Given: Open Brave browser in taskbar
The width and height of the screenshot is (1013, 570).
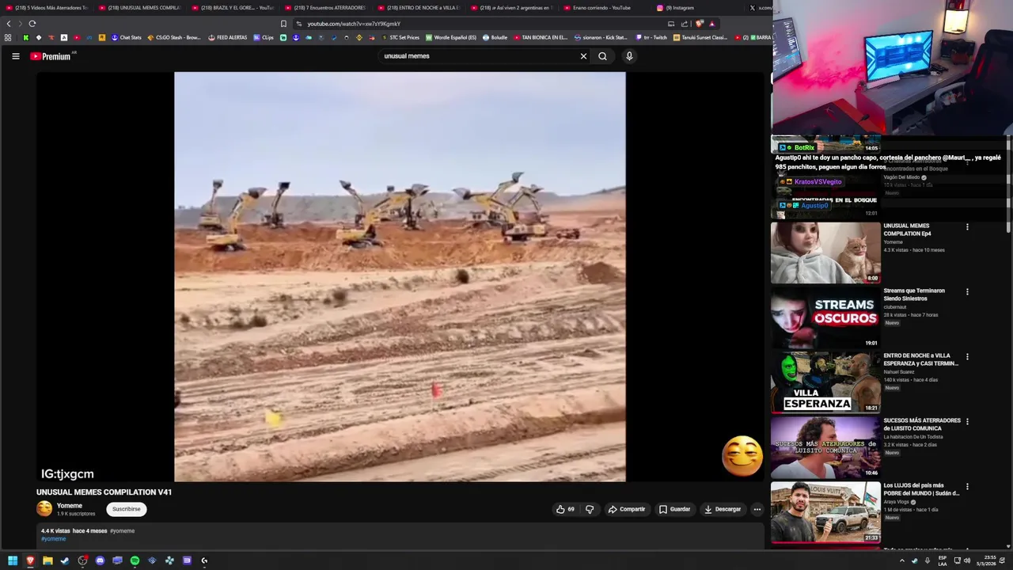Looking at the screenshot, I should point(30,560).
